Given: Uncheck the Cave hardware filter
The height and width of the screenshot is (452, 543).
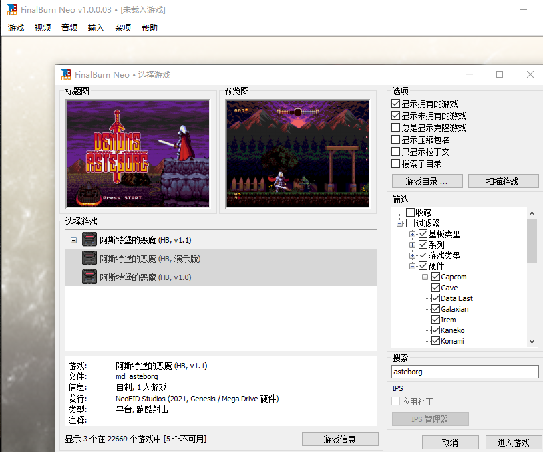Looking at the screenshot, I should tap(436, 288).
